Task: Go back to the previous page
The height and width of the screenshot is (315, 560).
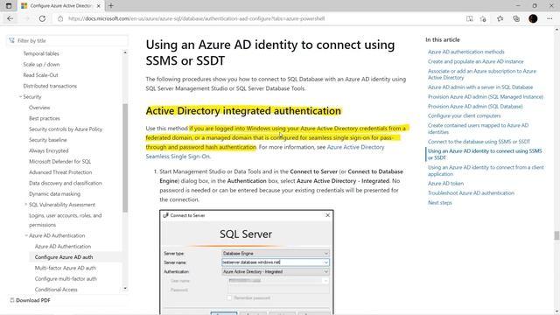Action: (10, 18)
